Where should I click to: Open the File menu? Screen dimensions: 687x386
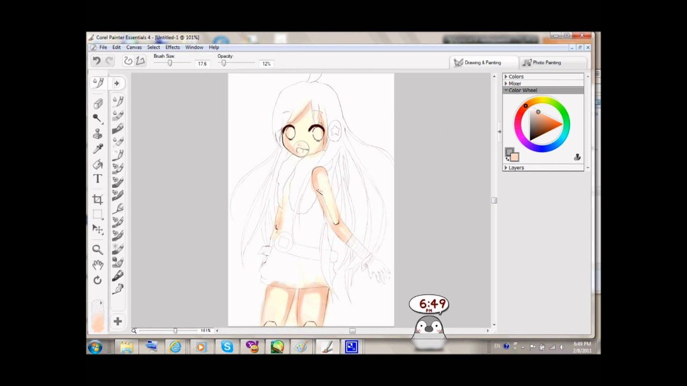click(x=103, y=47)
